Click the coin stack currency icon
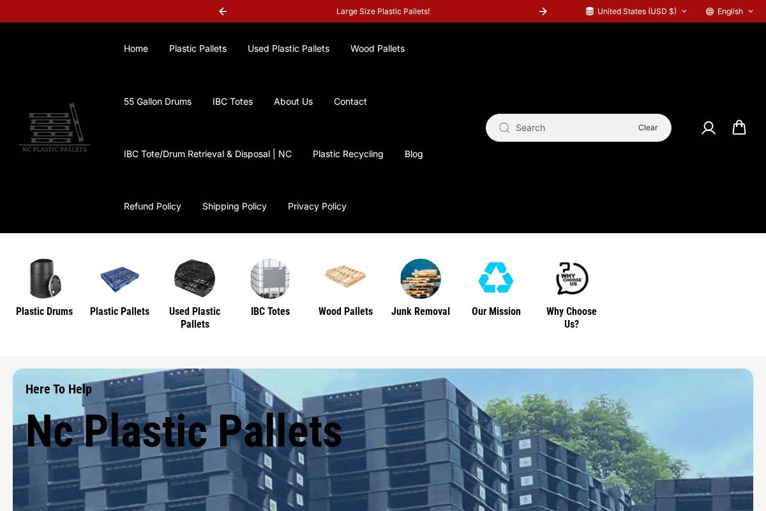The width and height of the screenshot is (766, 511). tap(590, 11)
